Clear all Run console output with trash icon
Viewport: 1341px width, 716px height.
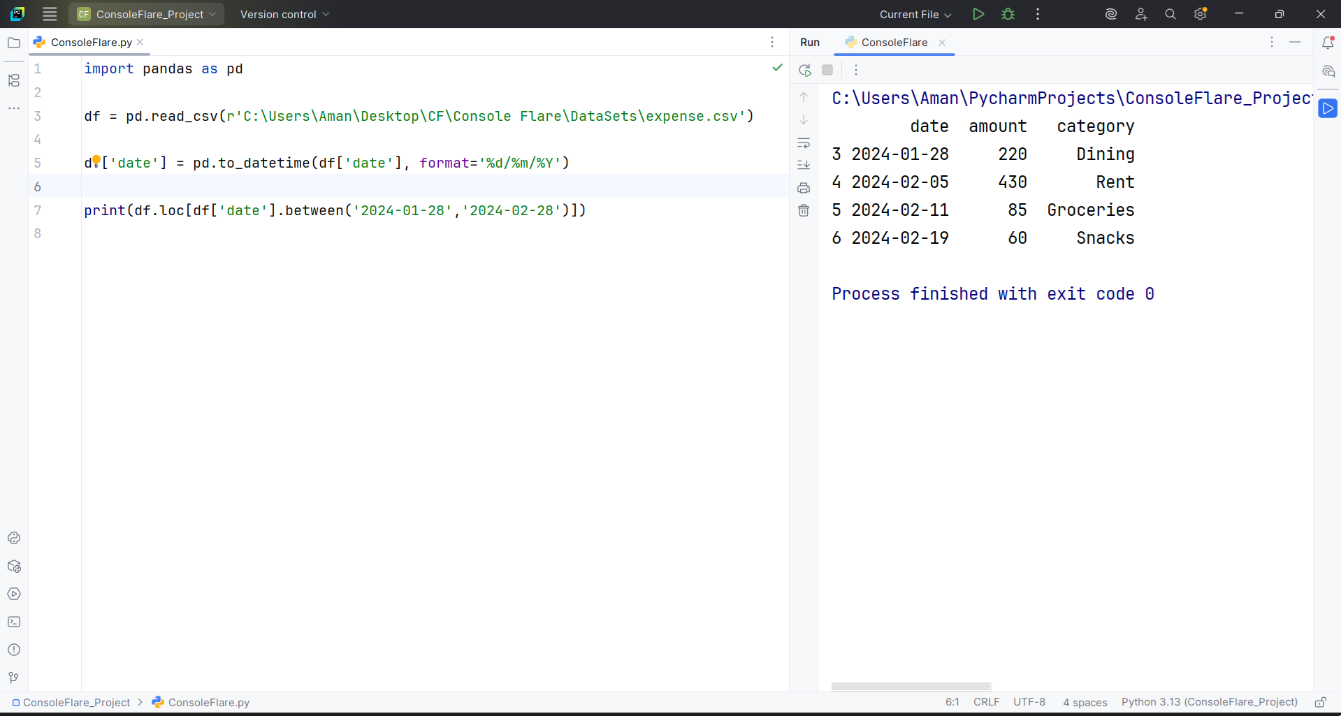pos(804,210)
